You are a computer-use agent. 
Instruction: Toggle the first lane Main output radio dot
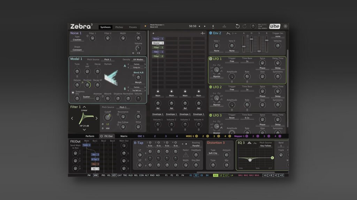[158, 91]
